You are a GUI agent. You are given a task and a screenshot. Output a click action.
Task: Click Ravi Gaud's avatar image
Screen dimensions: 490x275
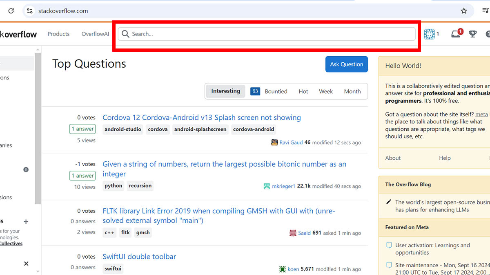(274, 143)
